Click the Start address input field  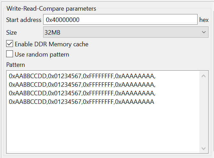120,20
